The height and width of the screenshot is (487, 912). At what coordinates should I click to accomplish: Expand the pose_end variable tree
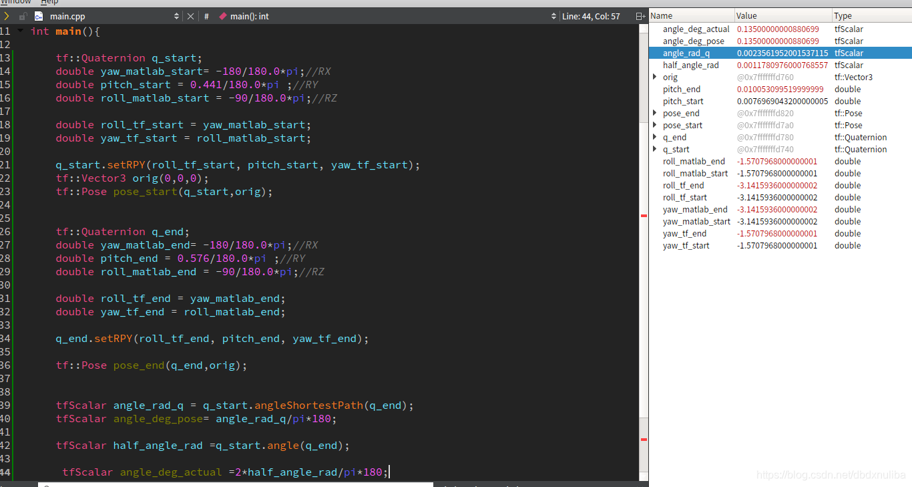pos(655,114)
